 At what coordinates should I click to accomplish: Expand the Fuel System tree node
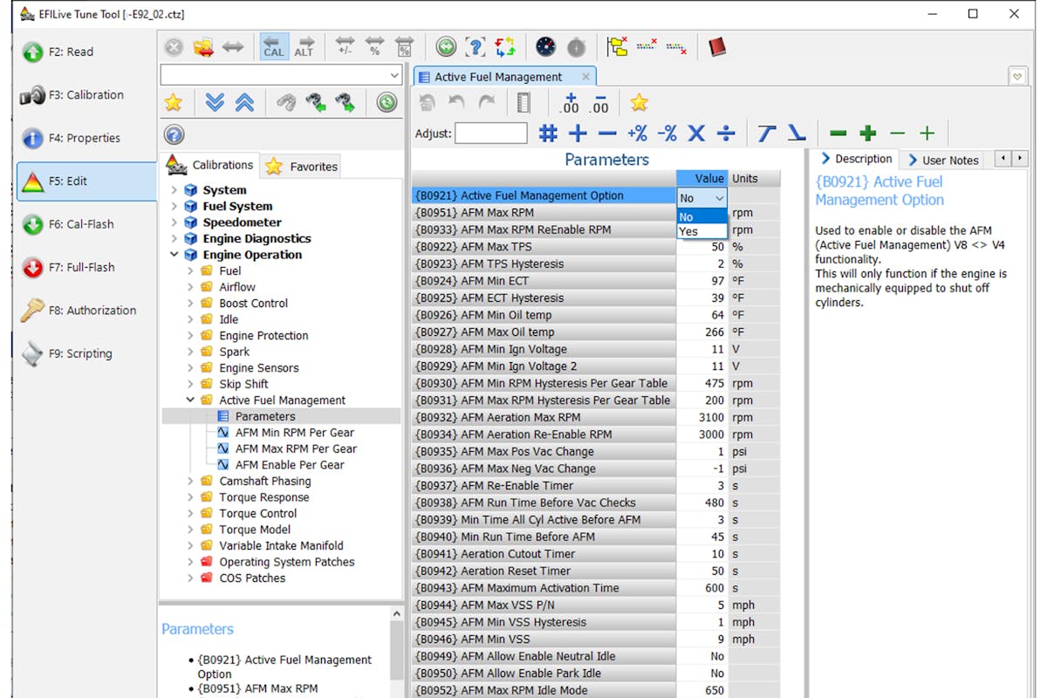point(174,207)
